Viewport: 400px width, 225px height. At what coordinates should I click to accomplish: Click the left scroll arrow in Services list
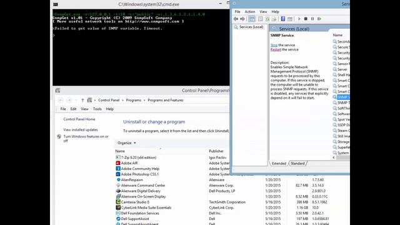[x=334, y=157]
